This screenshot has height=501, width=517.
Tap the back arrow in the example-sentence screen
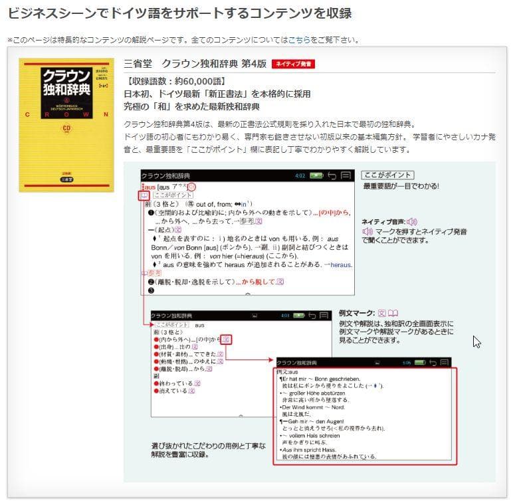coord(433,363)
